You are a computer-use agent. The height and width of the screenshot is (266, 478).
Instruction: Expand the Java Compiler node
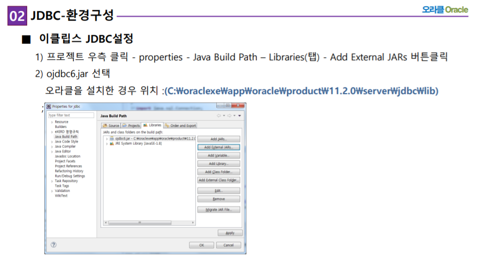pyautogui.click(x=52, y=147)
